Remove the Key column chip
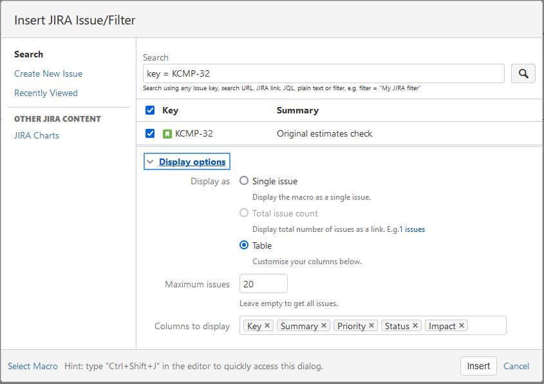544x384 pixels. tap(267, 325)
